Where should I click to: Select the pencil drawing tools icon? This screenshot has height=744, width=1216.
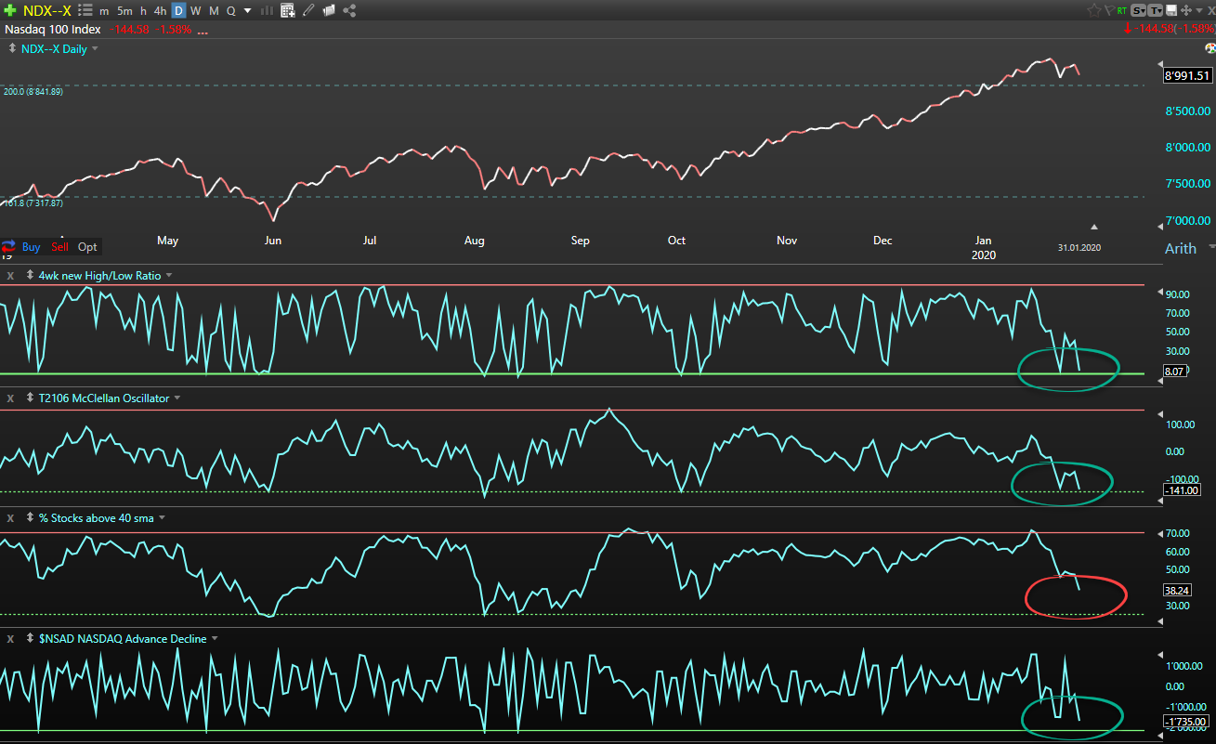point(308,10)
